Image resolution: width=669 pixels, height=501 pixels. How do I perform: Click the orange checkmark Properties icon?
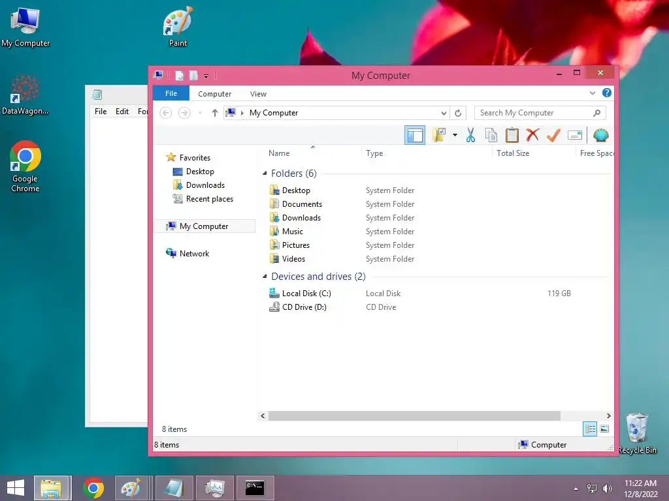[x=553, y=135]
